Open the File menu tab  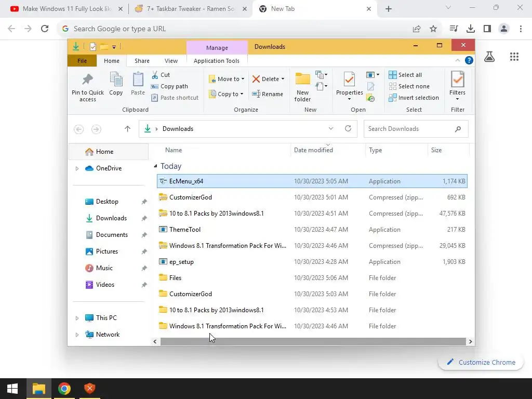click(x=82, y=61)
